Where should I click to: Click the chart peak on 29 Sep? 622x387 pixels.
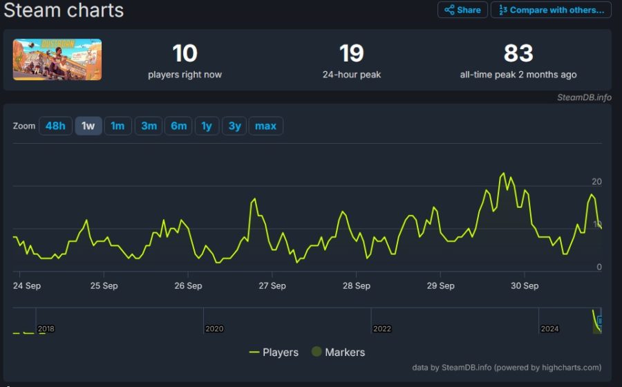[x=503, y=173]
